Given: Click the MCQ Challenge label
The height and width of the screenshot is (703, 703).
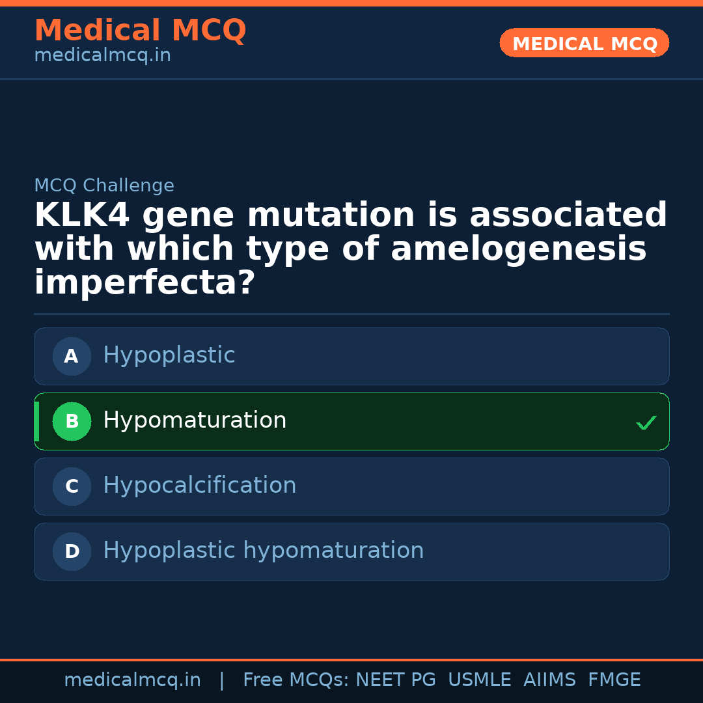Looking at the screenshot, I should pyautogui.click(x=104, y=186).
